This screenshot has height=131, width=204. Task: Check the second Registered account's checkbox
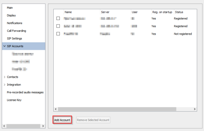(58, 26)
